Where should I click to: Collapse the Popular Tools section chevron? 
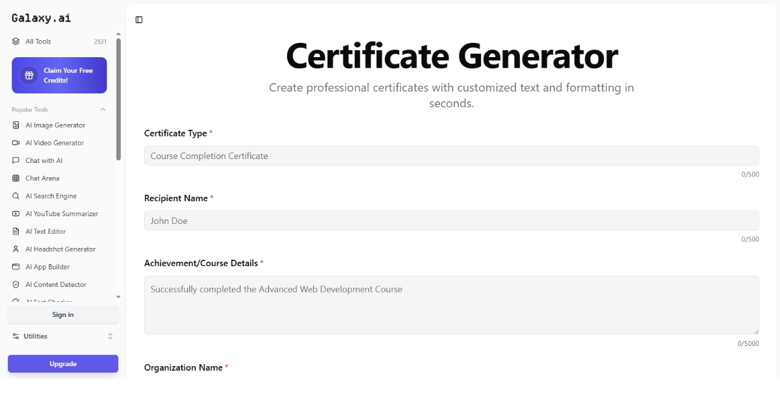pos(103,110)
